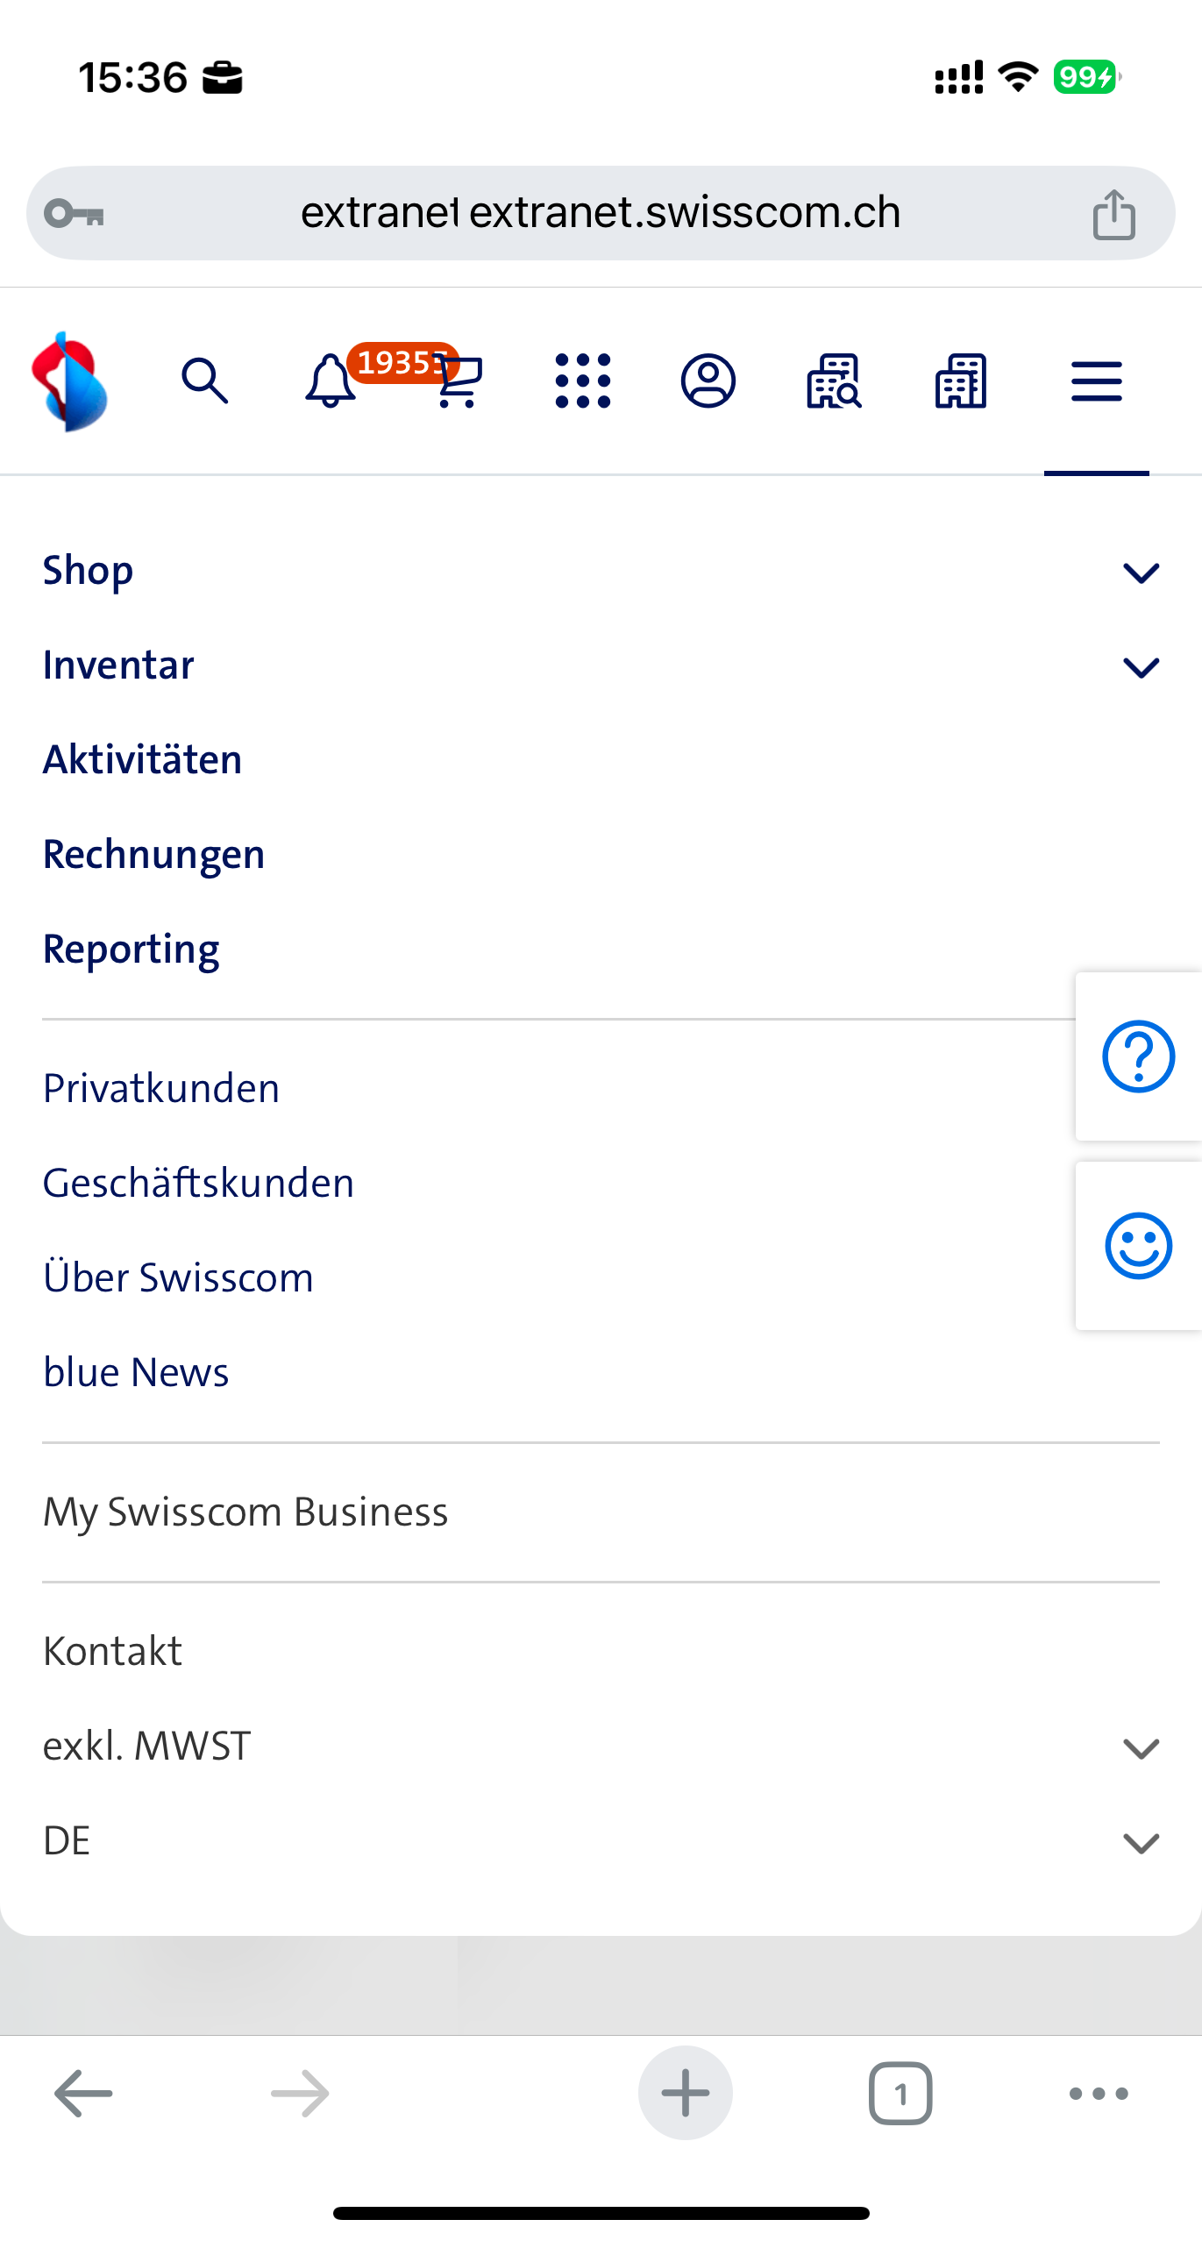Open the smiley feedback widget
Image resolution: width=1202 pixels, height=2241 pixels.
1138,1246
